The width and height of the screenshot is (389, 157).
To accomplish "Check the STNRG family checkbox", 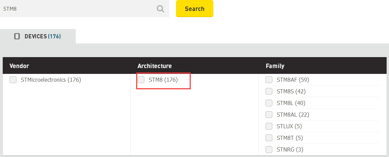I will [269, 149].
